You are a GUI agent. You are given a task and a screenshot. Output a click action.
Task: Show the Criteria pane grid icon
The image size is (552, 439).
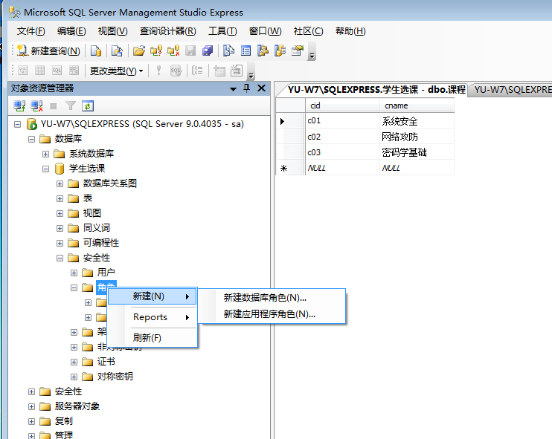39,71
